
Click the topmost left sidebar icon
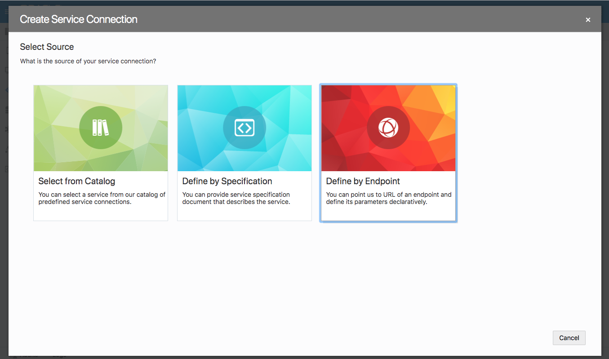tap(6, 31)
